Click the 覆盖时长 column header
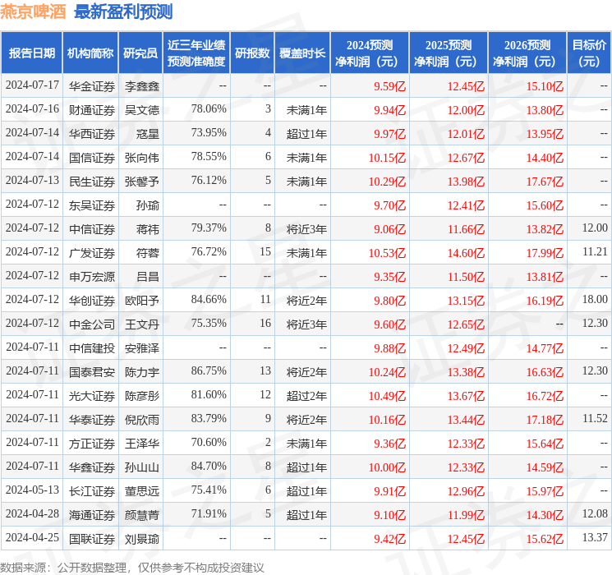Viewport: 612px width, 575px height. [302, 53]
